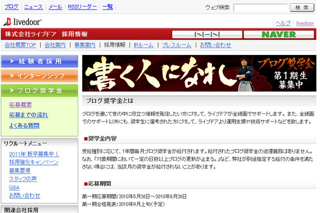Open the 2011年 新卒募集中！ link
The height and width of the screenshot is (213, 320).
[34, 154]
